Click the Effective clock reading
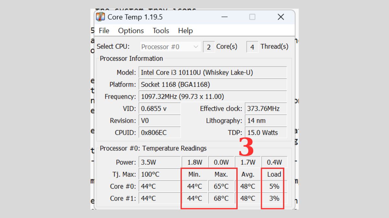This screenshot has height=218, width=389. (x=266, y=109)
